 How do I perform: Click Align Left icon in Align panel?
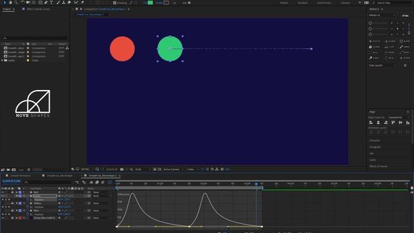click(371, 122)
